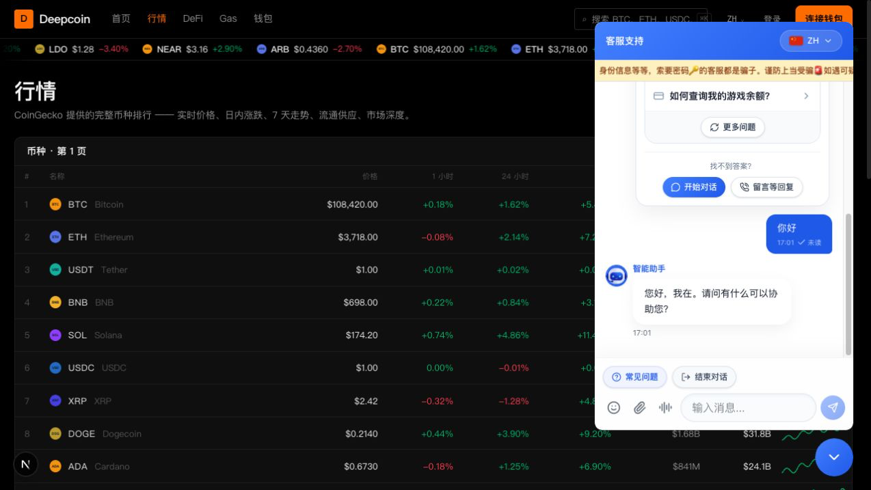The width and height of the screenshot is (871, 490).
Task: Click the 客服支持 chat title
Action: pos(625,40)
